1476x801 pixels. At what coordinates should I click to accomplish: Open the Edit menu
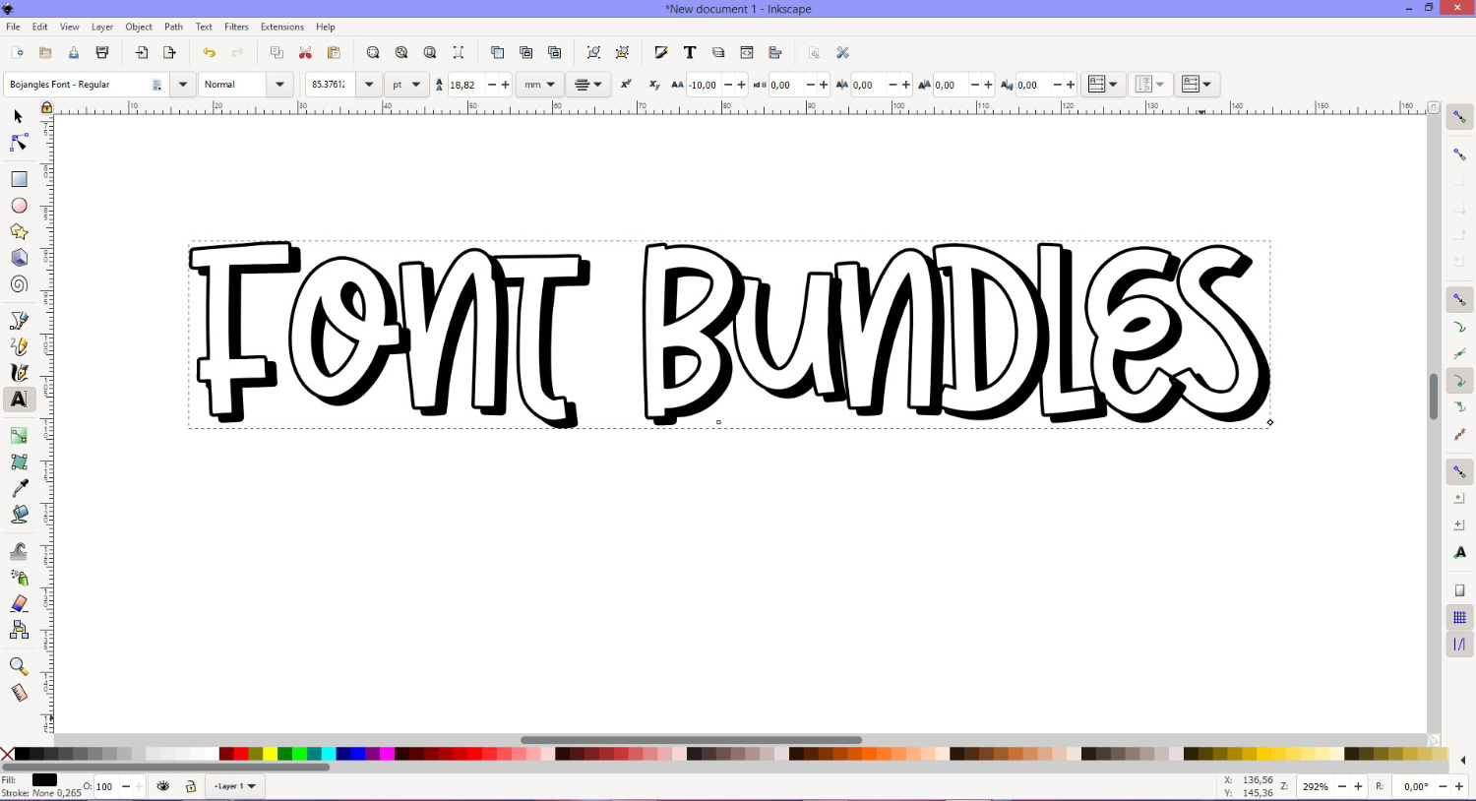click(39, 27)
